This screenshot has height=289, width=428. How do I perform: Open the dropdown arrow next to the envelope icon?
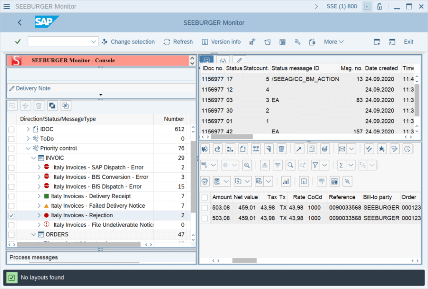click(351, 149)
